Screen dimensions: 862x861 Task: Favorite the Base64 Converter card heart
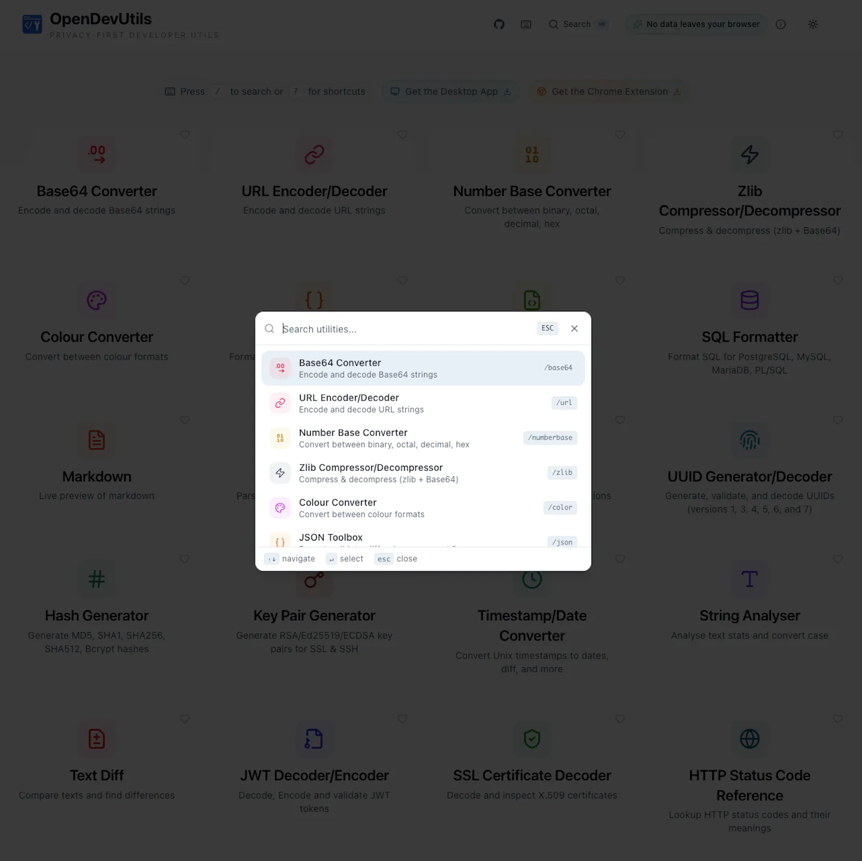(185, 135)
